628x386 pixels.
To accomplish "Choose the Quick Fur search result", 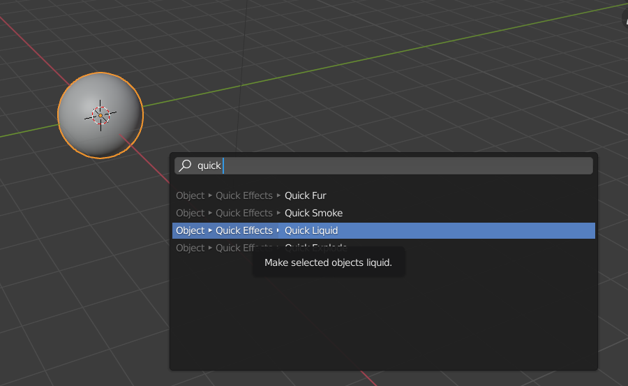I will 305,195.
